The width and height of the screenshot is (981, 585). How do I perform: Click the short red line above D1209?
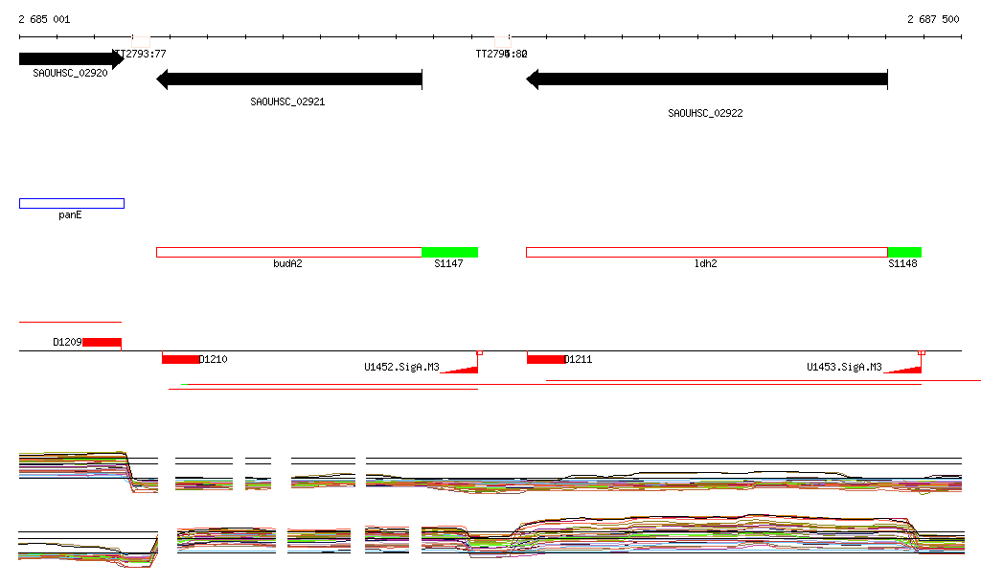[x=70, y=323]
